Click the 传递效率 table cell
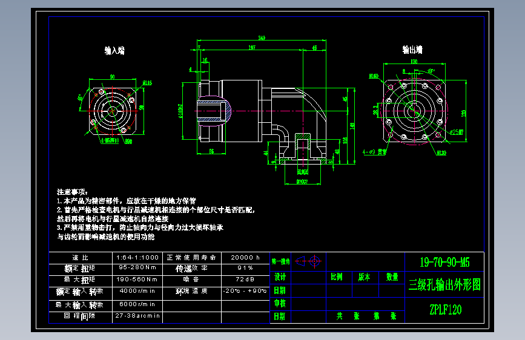 (x=191, y=269)
